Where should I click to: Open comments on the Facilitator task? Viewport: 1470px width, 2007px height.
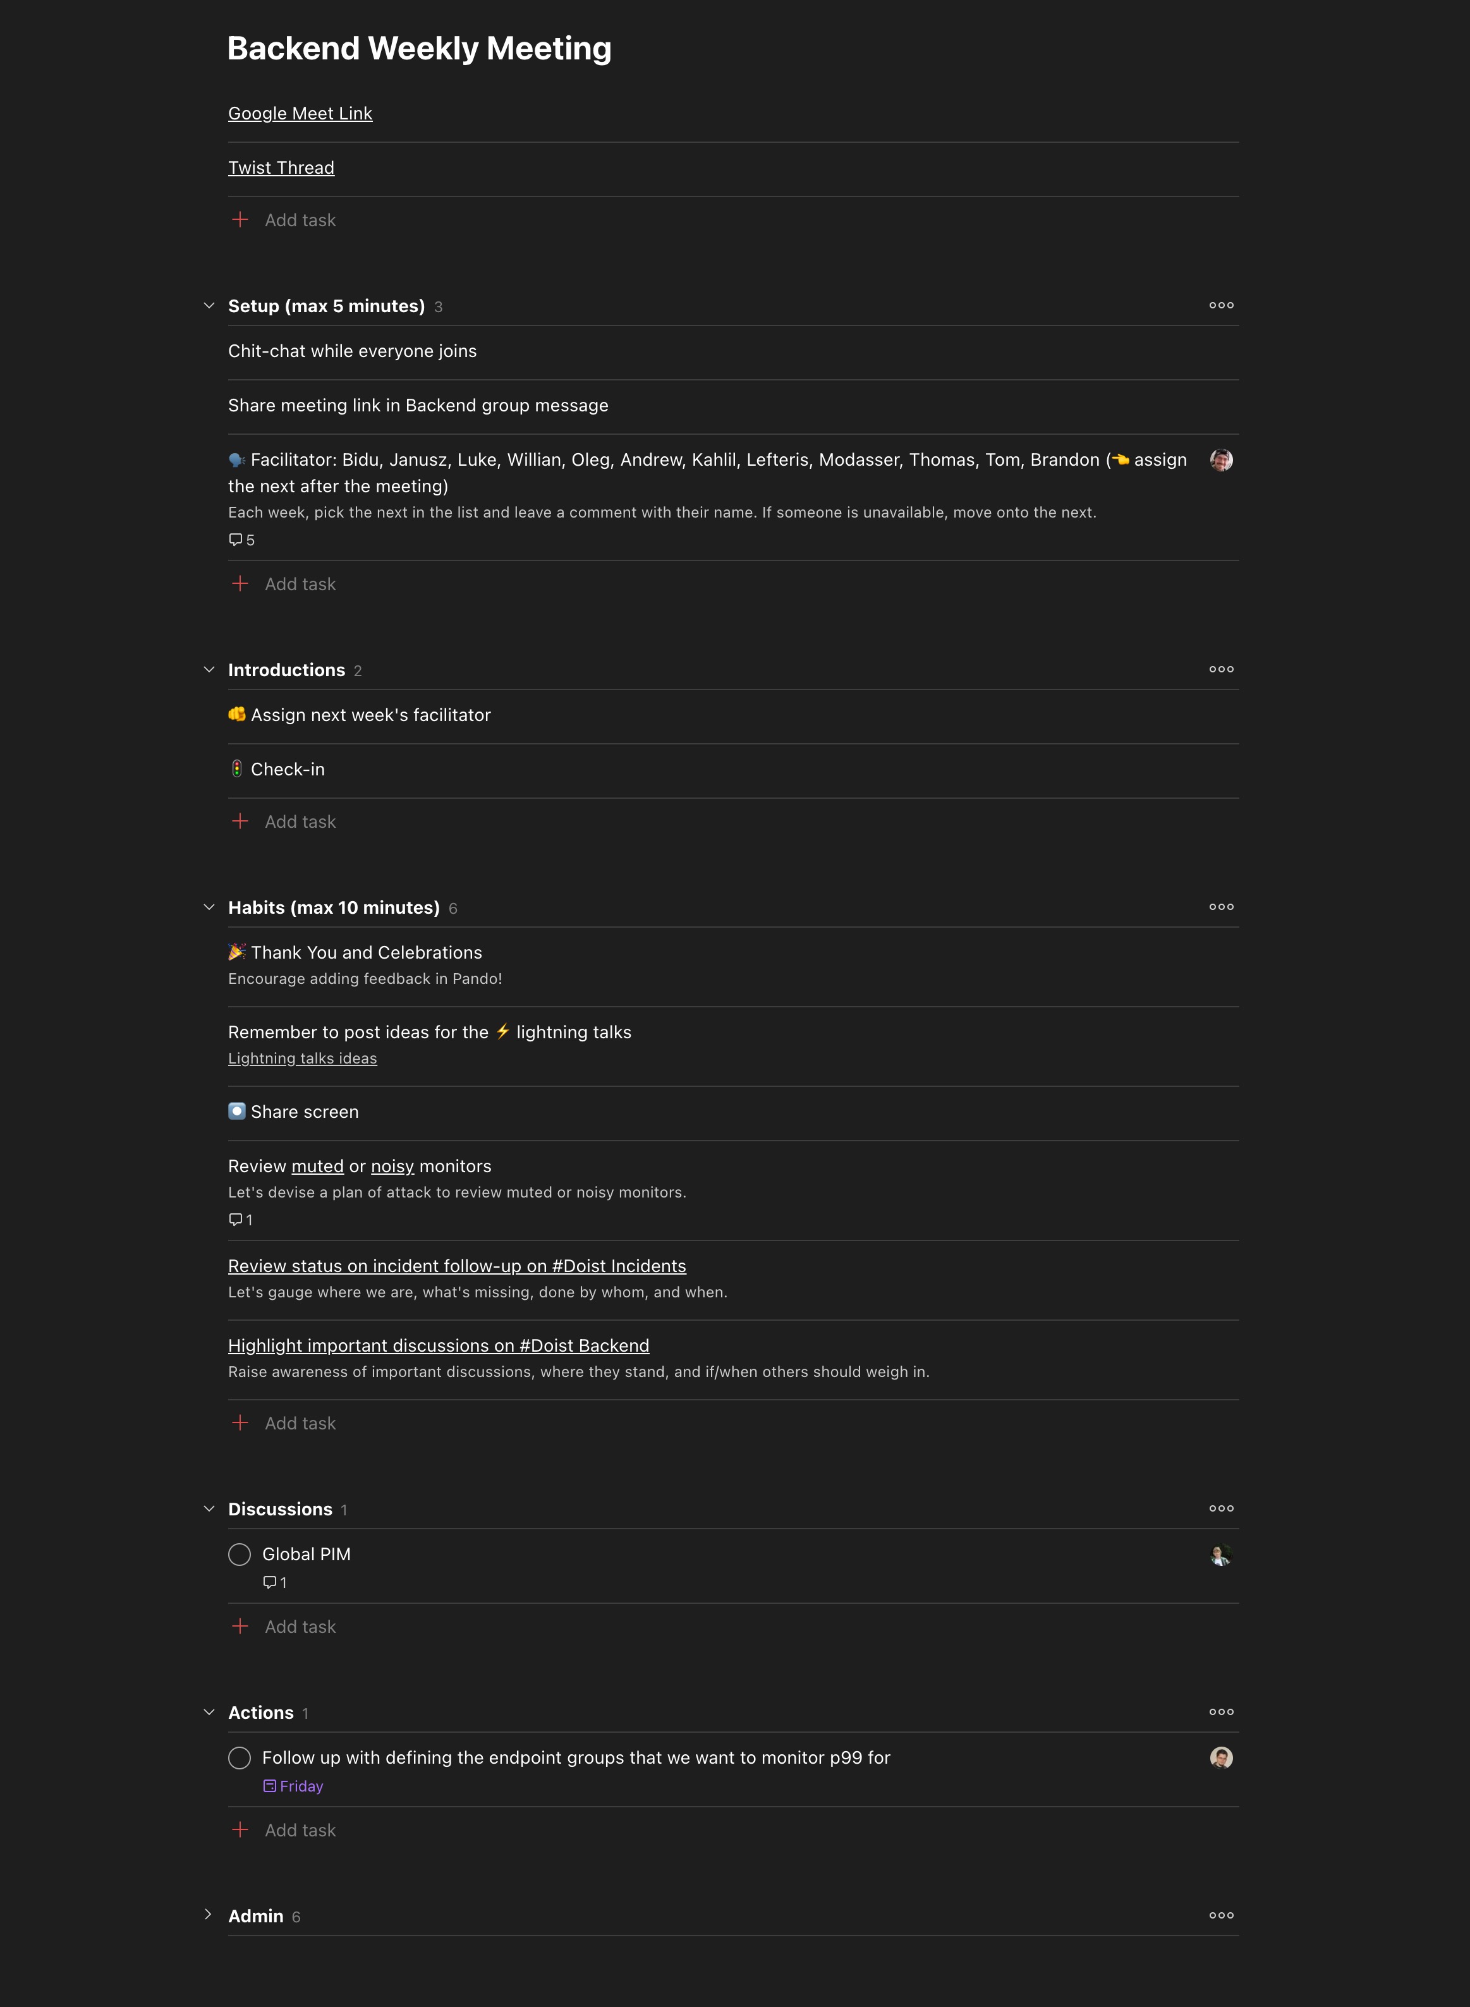(241, 540)
